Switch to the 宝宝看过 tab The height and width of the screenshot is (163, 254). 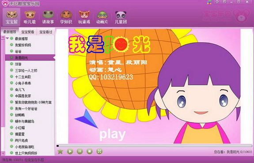tap(46, 32)
